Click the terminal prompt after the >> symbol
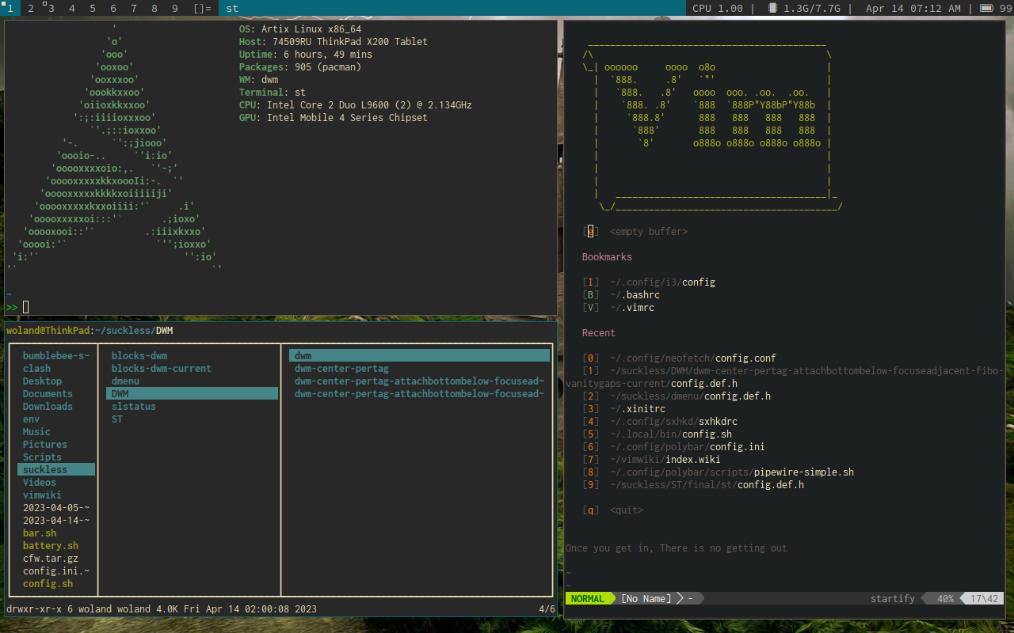Screen dimensions: 1014x633 coord(25,306)
